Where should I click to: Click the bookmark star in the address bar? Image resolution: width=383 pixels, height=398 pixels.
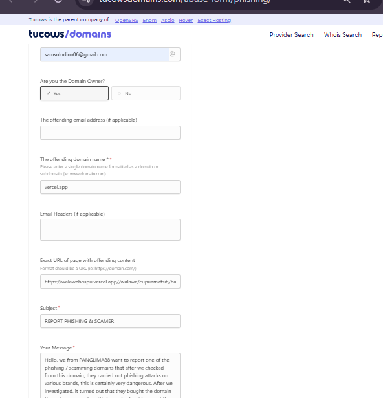pyautogui.click(x=366, y=1)
